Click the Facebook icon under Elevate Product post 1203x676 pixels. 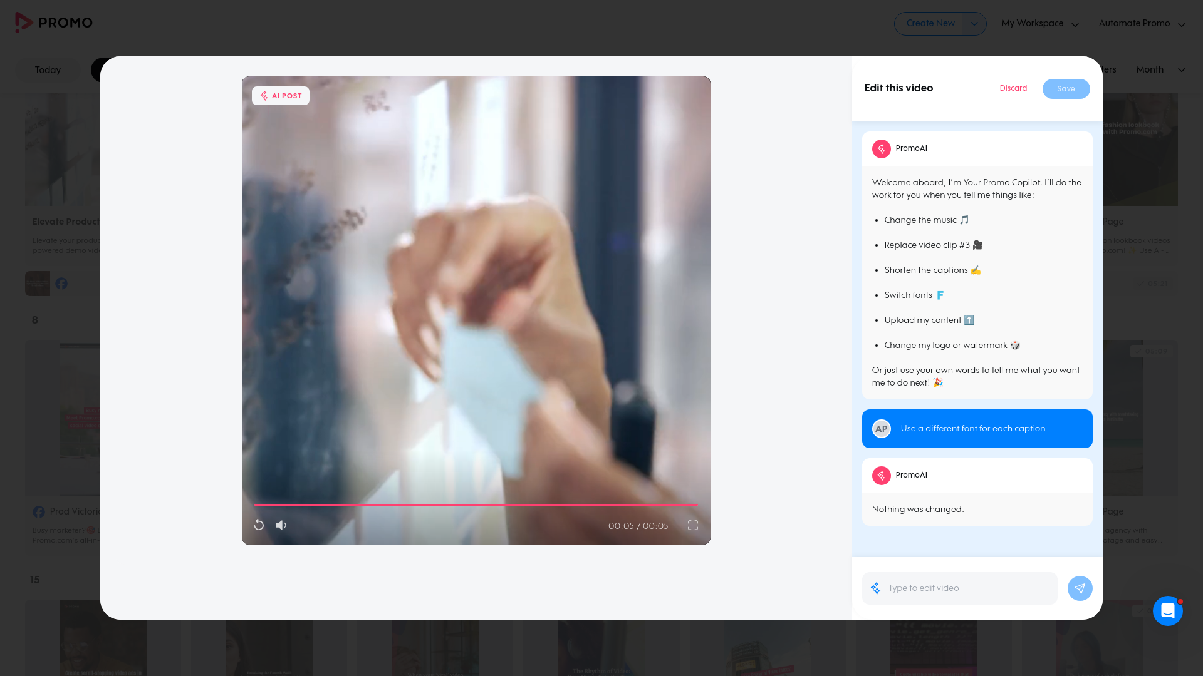click(61, 284)
